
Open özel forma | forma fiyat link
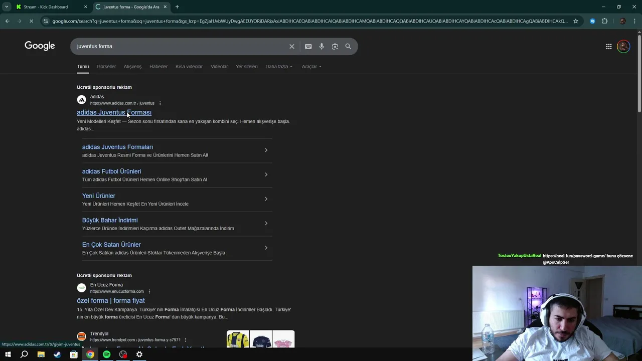[111, 300]
